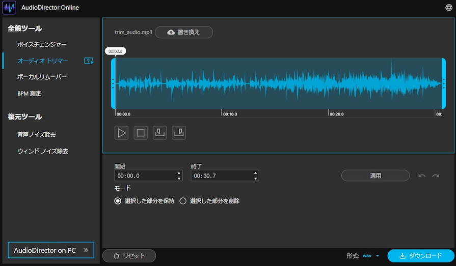Image resolution: width=456 pixels, height=266 pixels.
Task: Open ボーカルリムーバー tool
Action: pos(42,77)
